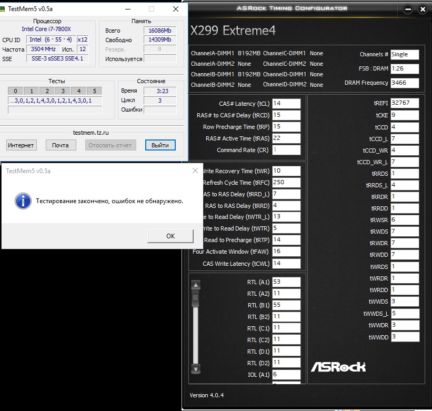Click the Four Activate Window (tFAW) field

pos(286,252)
